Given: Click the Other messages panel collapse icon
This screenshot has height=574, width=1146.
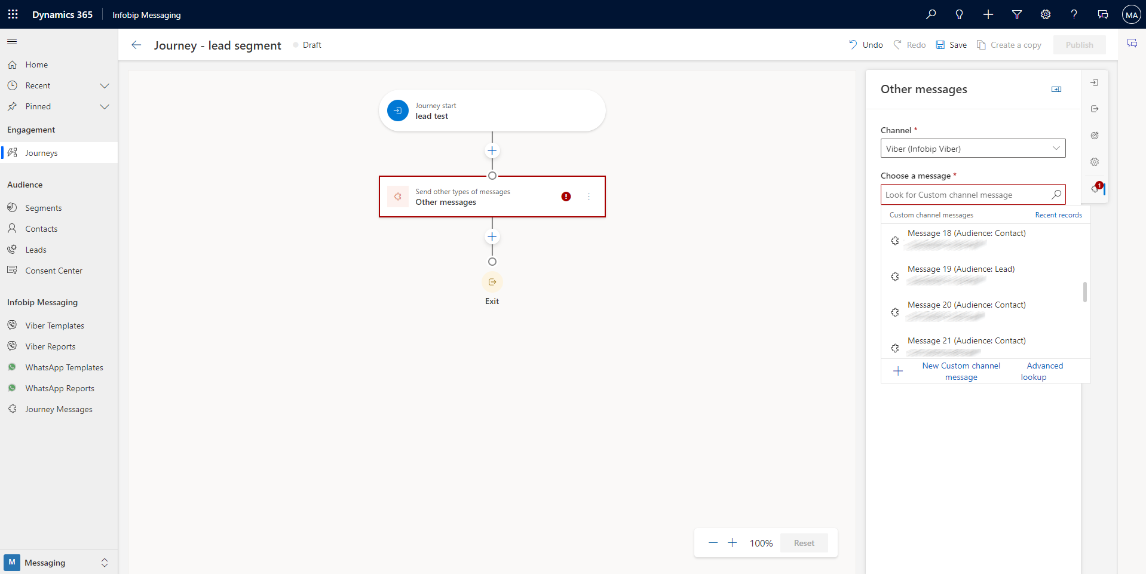Looking at the screenshot, I should pyautogui.click(x=1056, y=89).
